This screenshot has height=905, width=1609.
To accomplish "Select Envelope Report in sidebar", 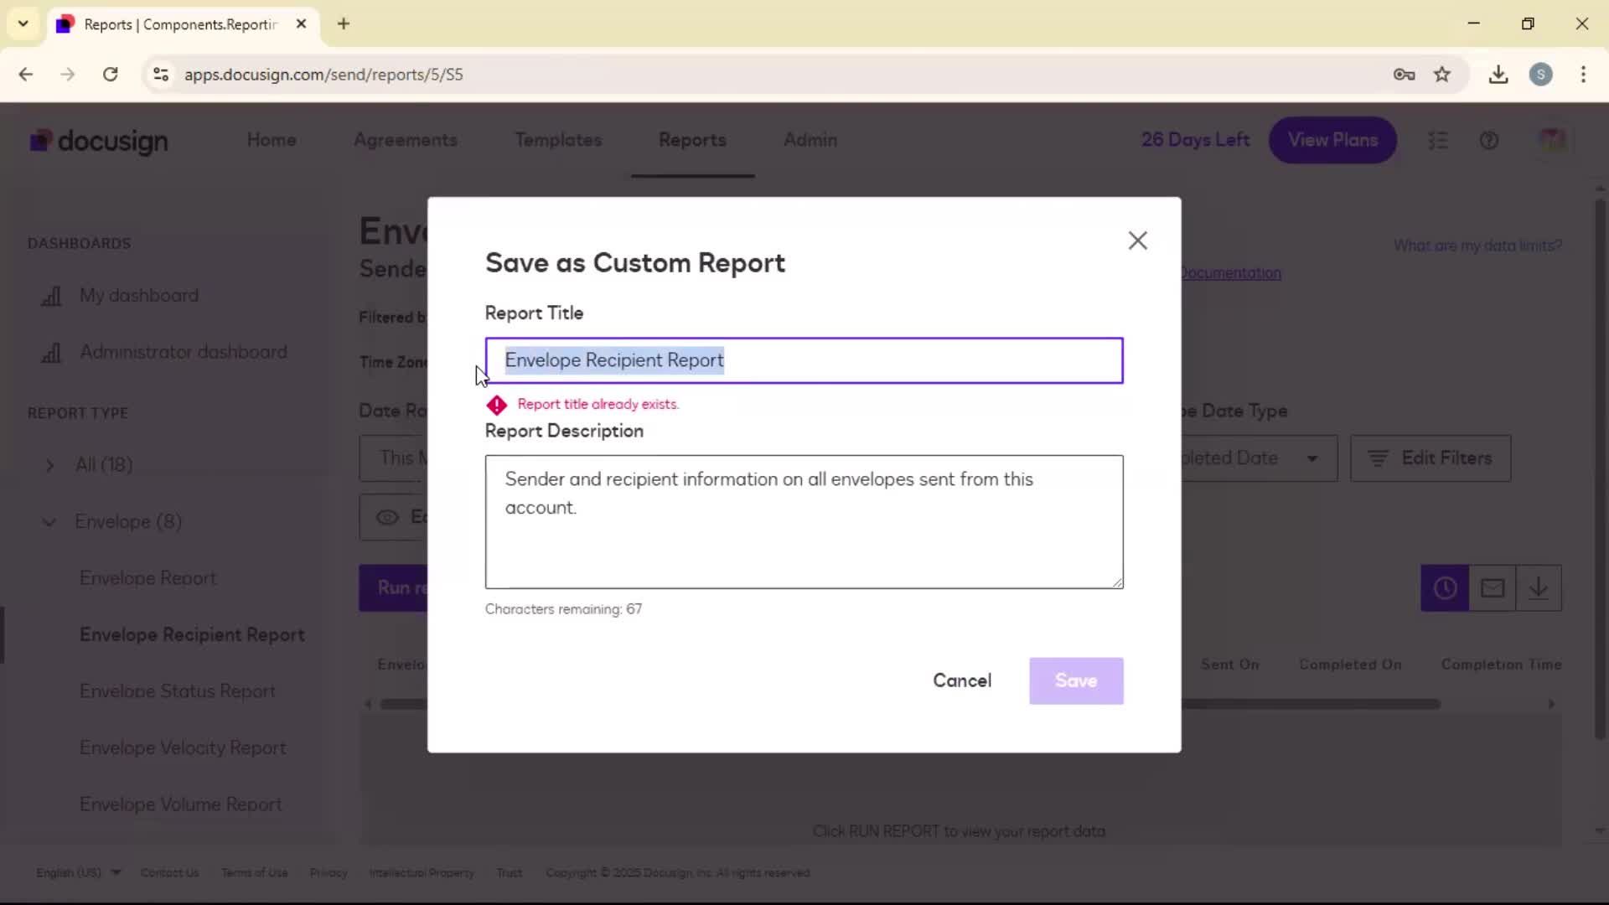I will [x=148, y=578].
